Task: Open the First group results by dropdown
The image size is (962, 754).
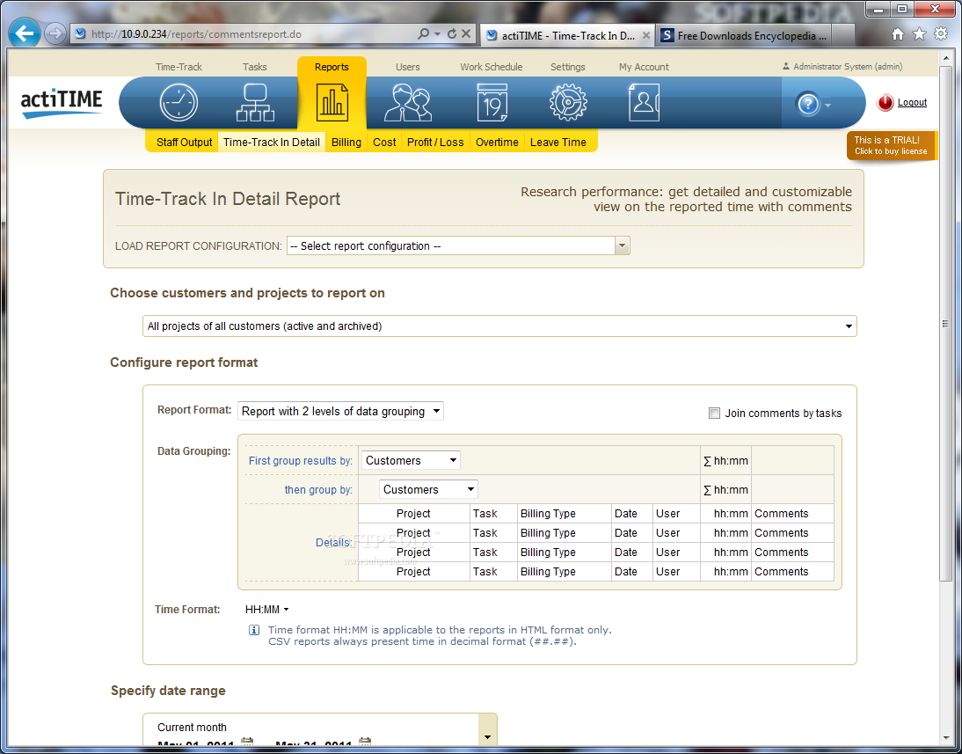Action: pos(411,460)
